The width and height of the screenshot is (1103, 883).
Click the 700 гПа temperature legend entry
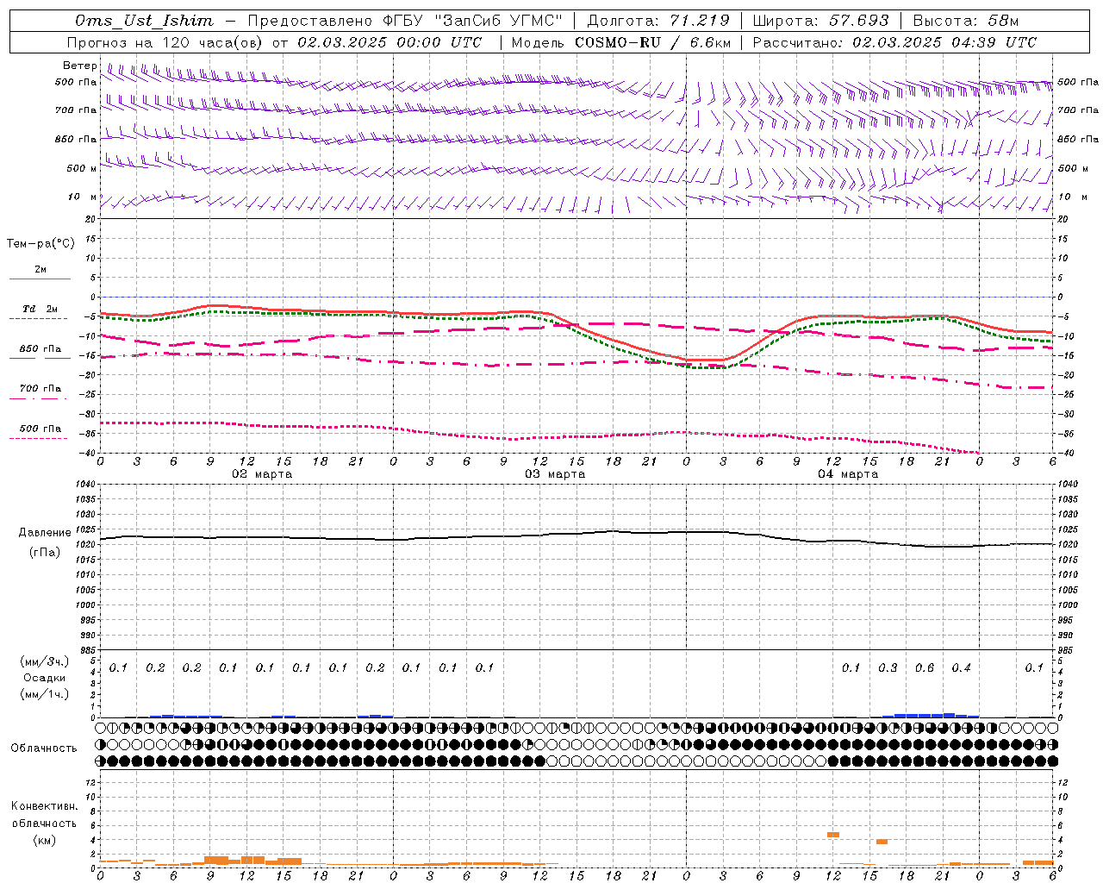[x=41, y=389]
